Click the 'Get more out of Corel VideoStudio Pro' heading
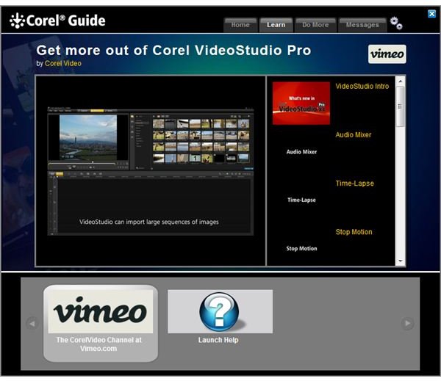Image resolution: width=441 pixels, height=381 pixels. (173, 51)
